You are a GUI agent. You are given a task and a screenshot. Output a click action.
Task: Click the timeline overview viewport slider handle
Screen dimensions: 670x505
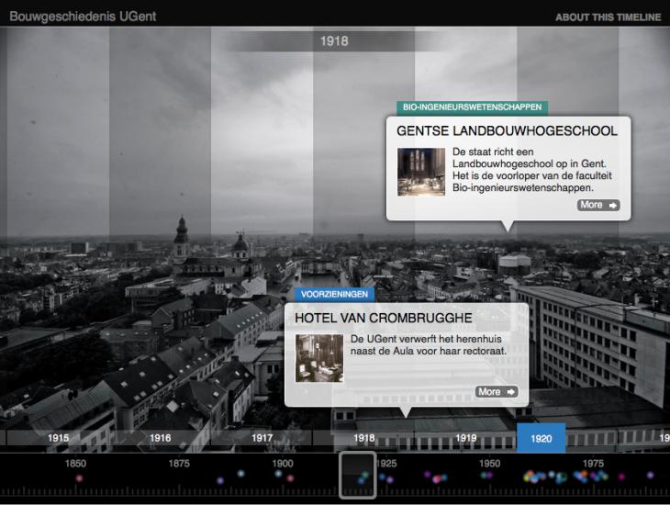(358, 475)
